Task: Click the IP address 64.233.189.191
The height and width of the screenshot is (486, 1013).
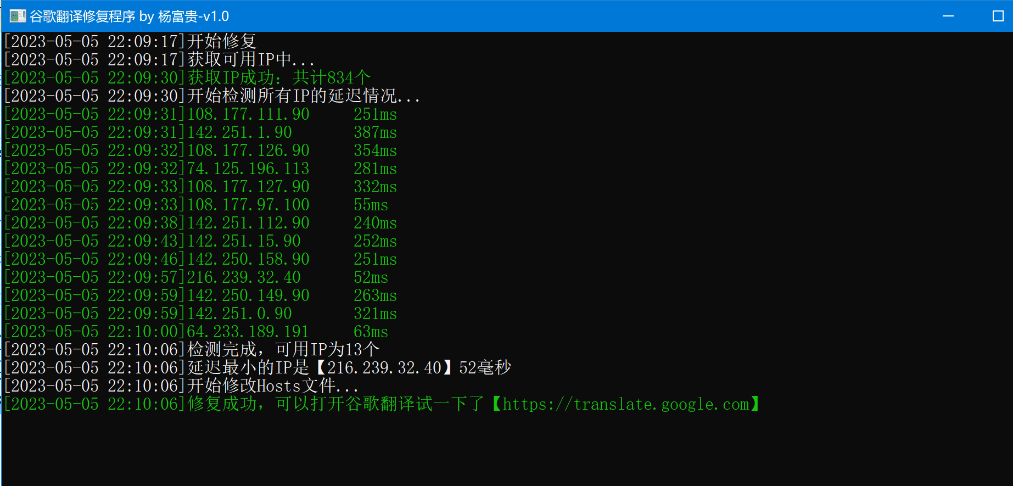Action: click(248, 332)
